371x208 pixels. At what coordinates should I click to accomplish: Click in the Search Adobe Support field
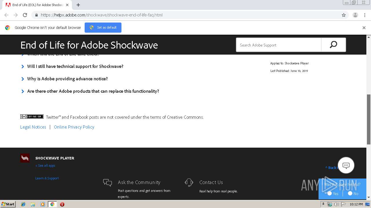pos(279,45)
